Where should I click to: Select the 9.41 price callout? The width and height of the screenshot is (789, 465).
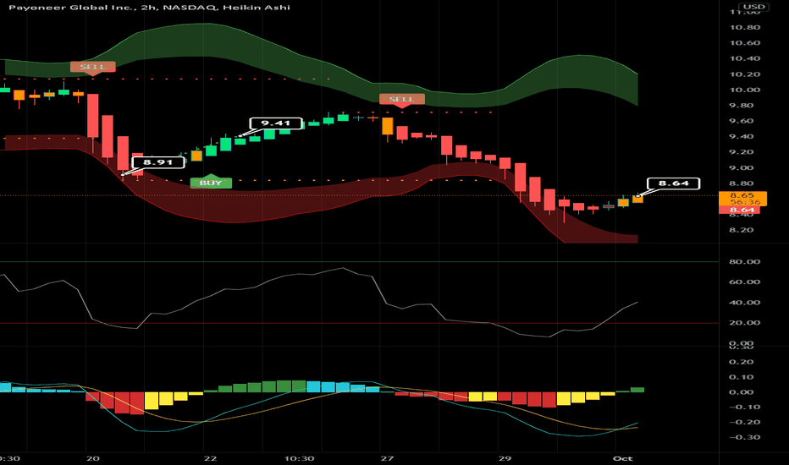coord(276,123)
